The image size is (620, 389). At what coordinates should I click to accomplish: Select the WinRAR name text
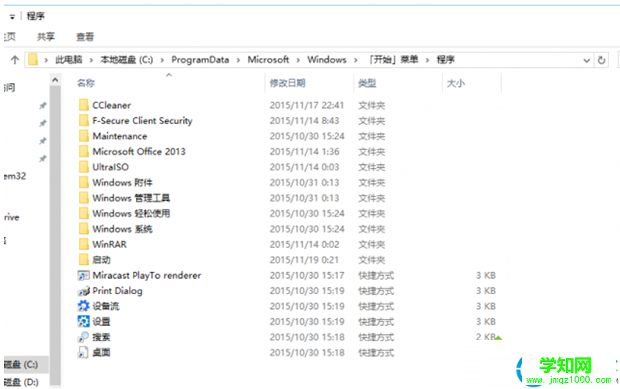[110, 244]
